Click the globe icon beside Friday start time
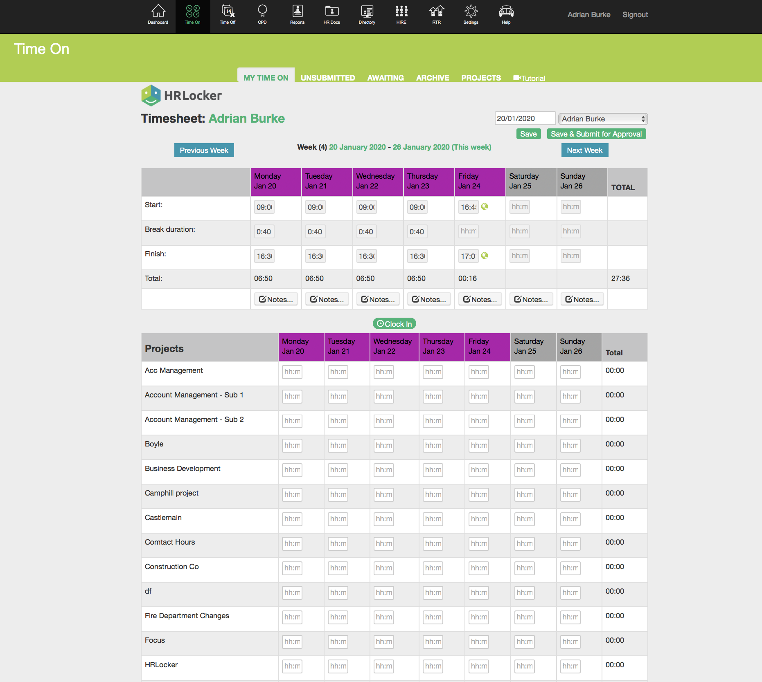This screenshot has height=682, width=762. 485,206
